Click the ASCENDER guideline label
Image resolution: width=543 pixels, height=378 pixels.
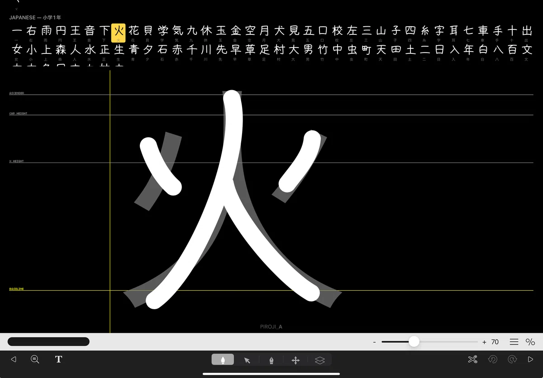(x=17, y=93)
